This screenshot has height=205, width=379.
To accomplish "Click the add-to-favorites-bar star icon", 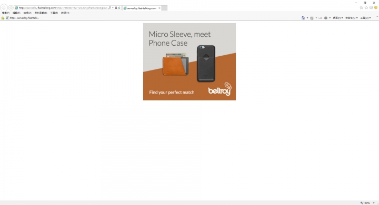I will click(x=3, y=18).
